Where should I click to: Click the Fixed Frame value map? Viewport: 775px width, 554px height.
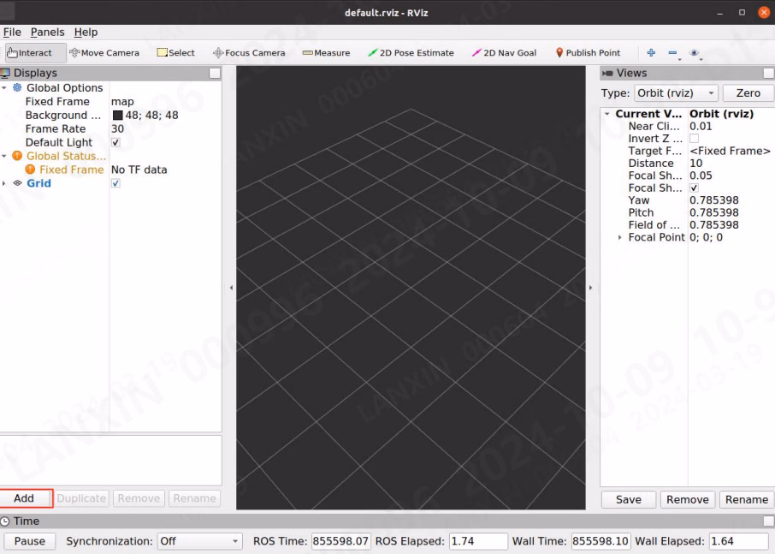pos(122,101)
